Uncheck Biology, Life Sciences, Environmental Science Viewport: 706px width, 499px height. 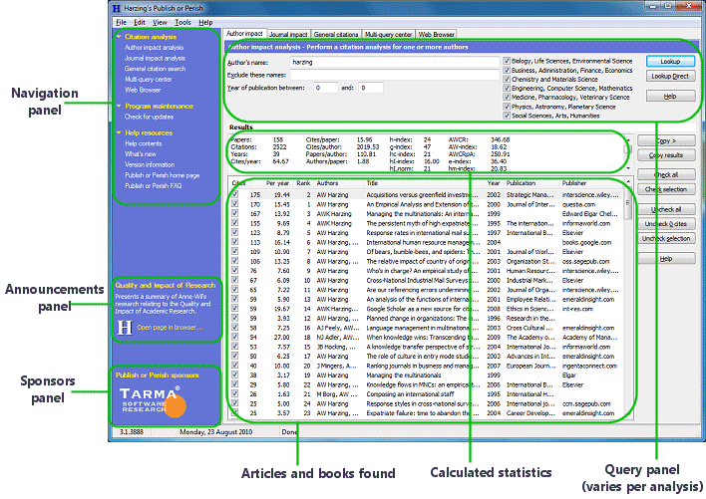coord(506,61)
